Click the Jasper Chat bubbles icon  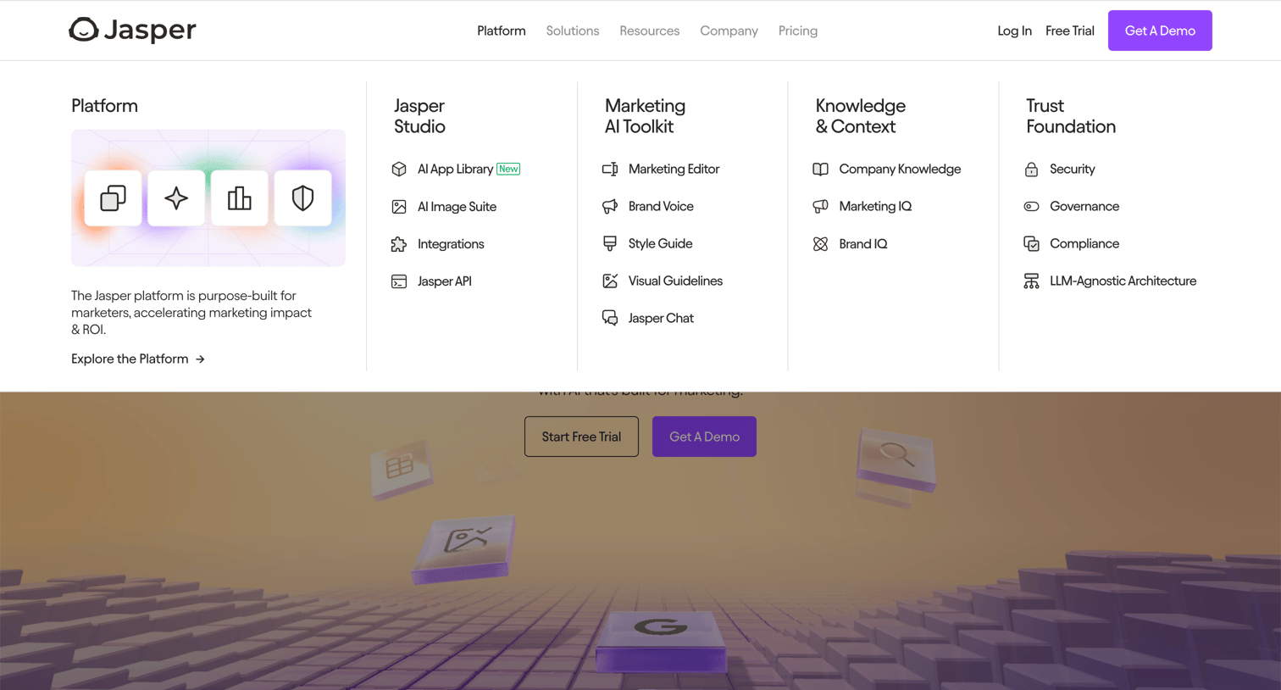[x=610, y=318]
